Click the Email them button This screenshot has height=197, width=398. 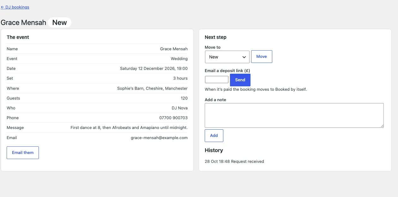pos(23,153)
